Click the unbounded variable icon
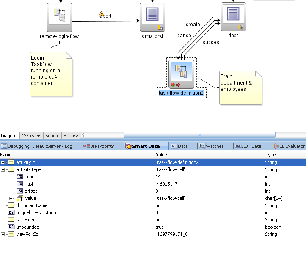 click(11, 227)
